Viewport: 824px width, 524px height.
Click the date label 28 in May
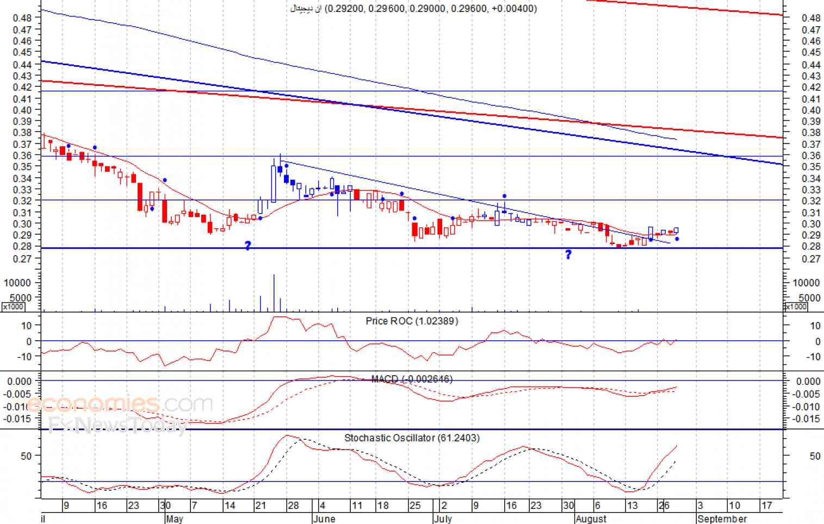[293, 506]
